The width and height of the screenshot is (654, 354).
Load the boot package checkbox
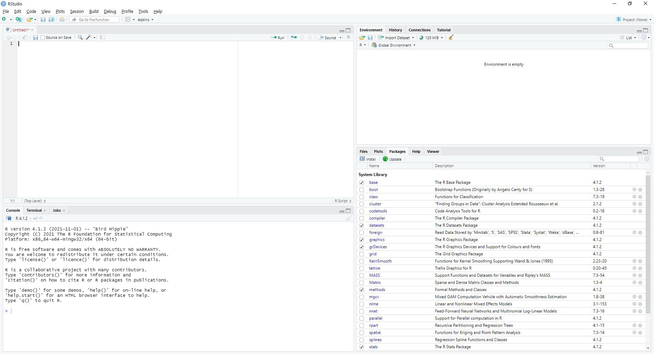[361, 190]
